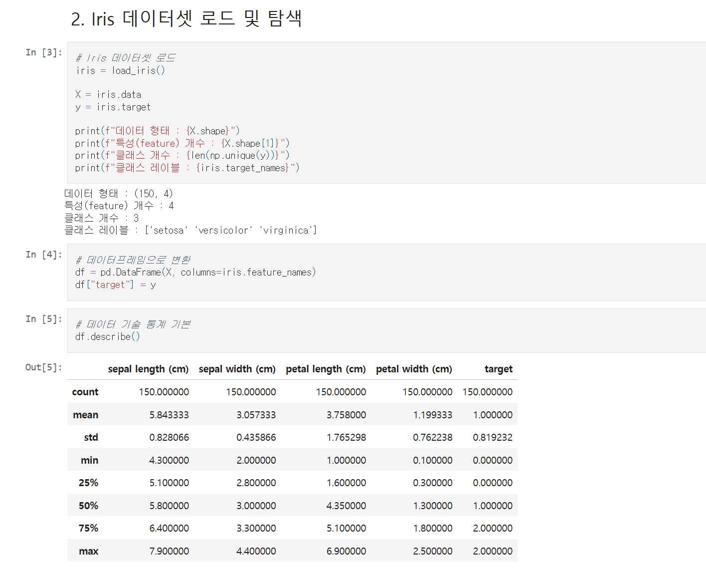This screenshot has width=706, height=575.
Task: Click the 'sepal width (cm)' column header
Action: click(237, 369)
